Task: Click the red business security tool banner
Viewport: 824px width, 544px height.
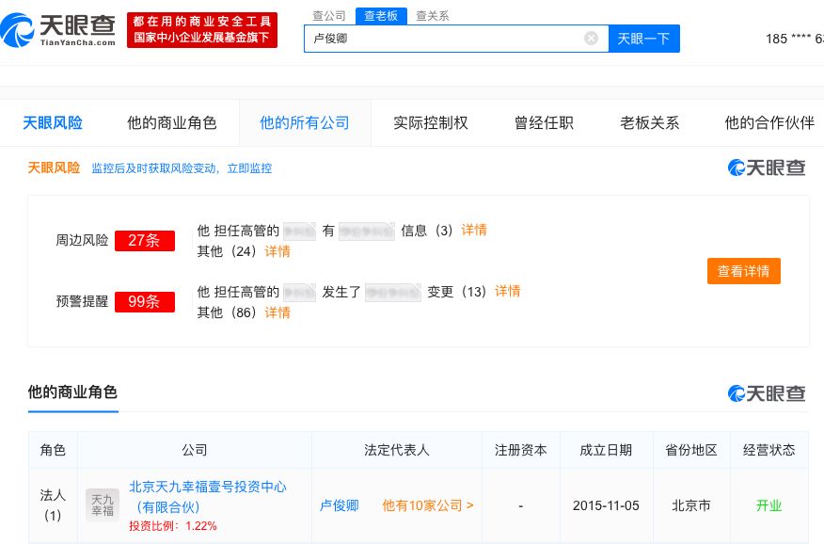Action: tap(202, 30)
